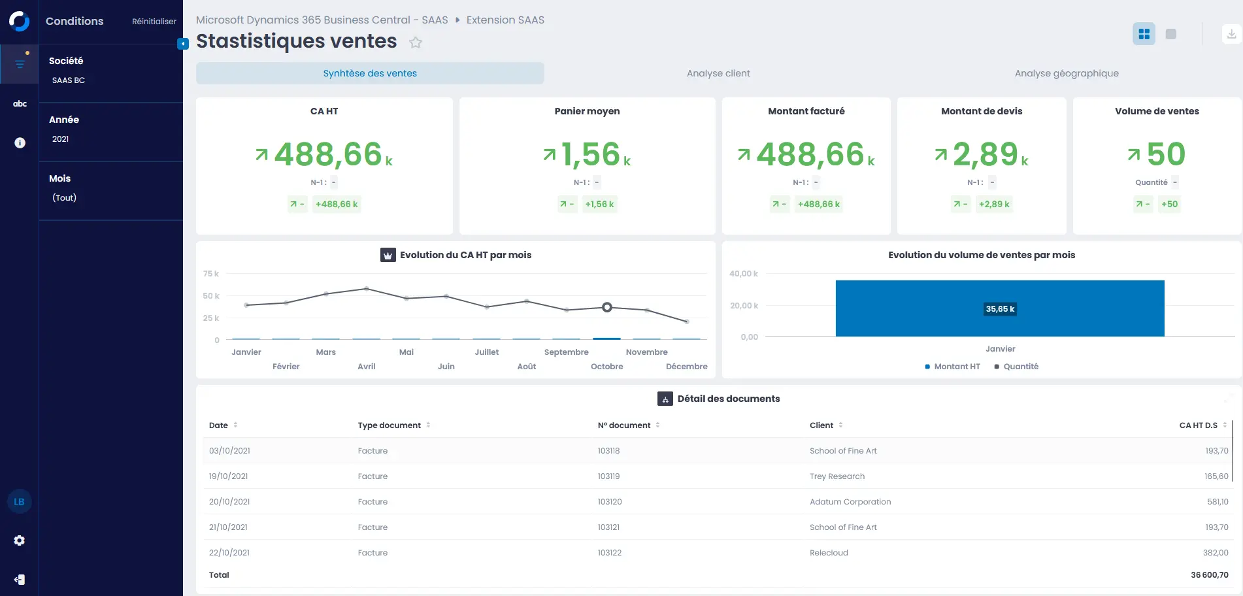Screen dimensions: 1243x596
Task: Open the Extension SAAS breadcrumb link
Action: click(505, 20)
